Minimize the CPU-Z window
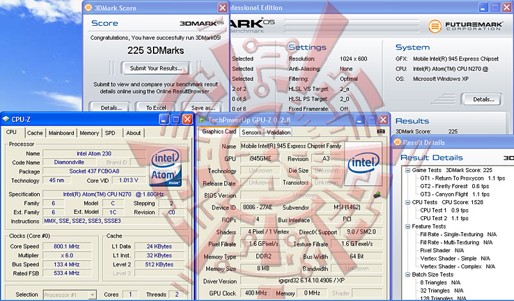 click(x=164, y=119)
